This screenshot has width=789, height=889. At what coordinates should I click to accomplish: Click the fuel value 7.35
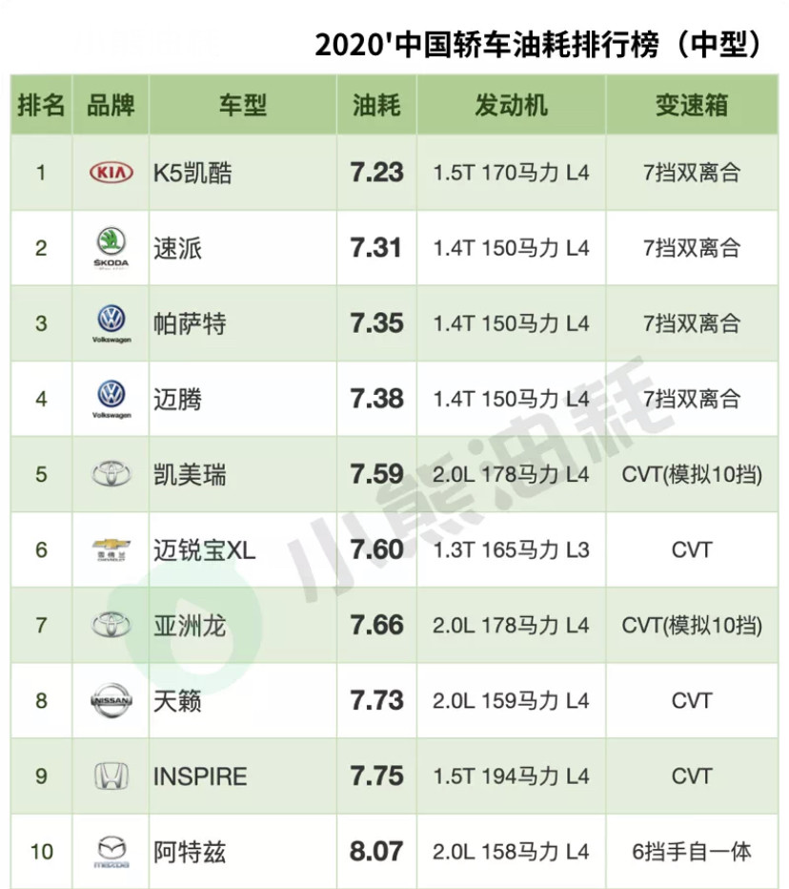coord(376,323)
